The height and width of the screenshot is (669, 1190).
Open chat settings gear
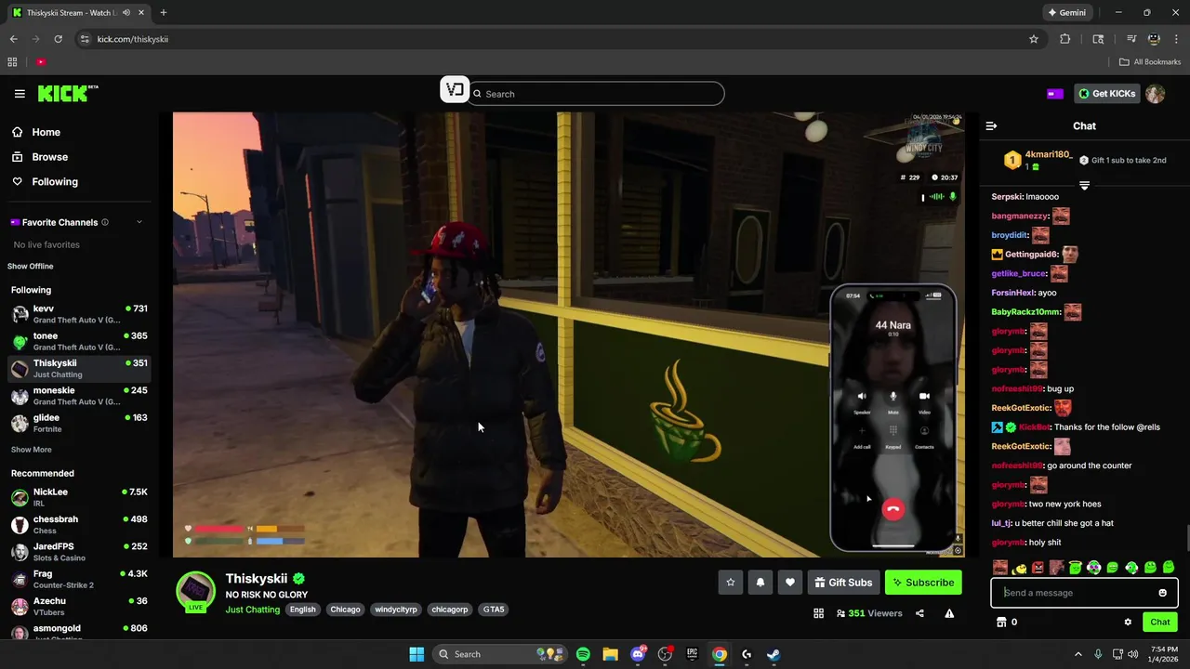coord(1128,623)
